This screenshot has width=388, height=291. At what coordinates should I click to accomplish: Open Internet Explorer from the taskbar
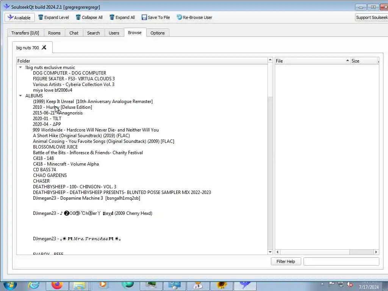coord(33,286)
